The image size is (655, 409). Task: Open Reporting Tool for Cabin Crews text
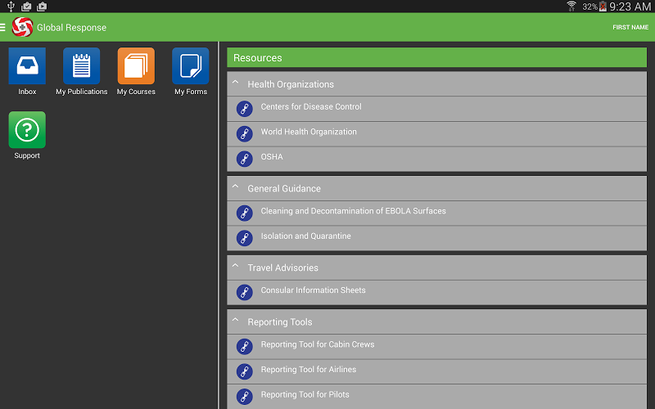[x=318, y=344]
